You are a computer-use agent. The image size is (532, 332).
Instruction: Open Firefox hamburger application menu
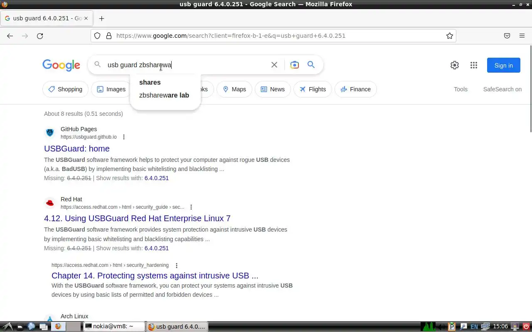tap(522, 36)
